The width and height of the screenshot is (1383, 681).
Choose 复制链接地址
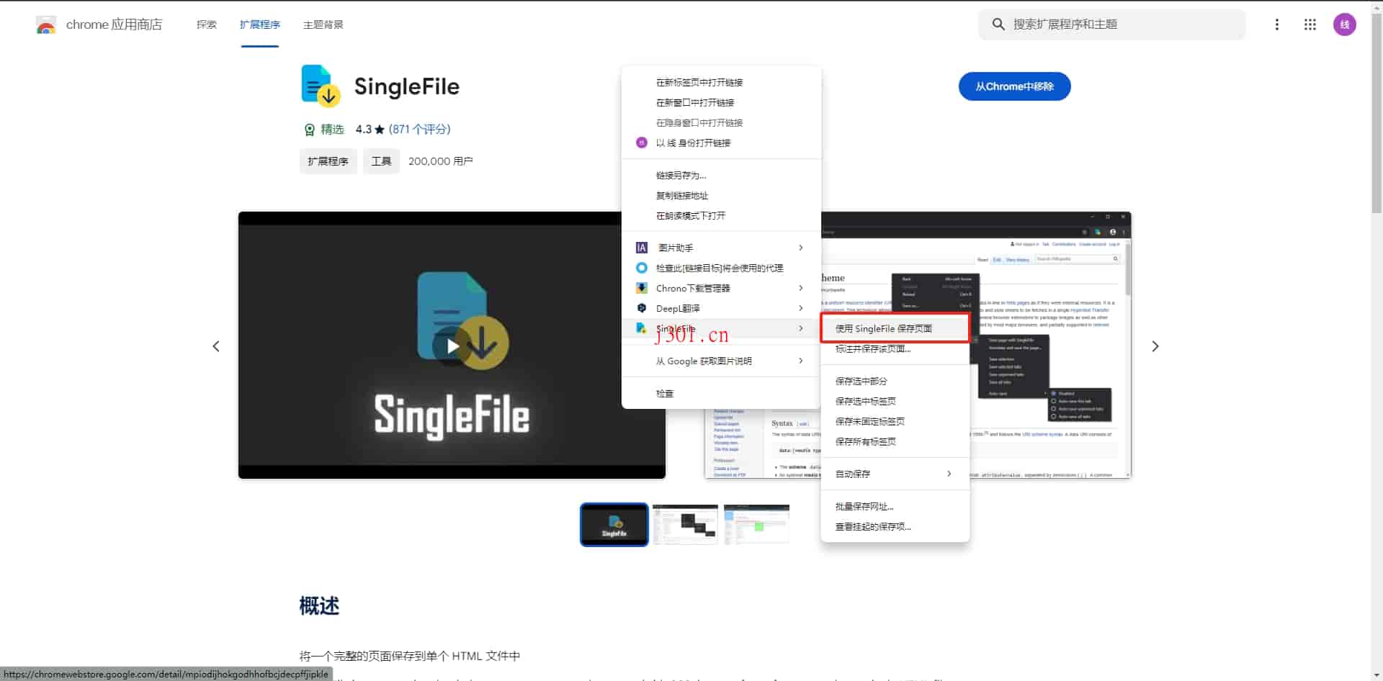click(721, 195)
